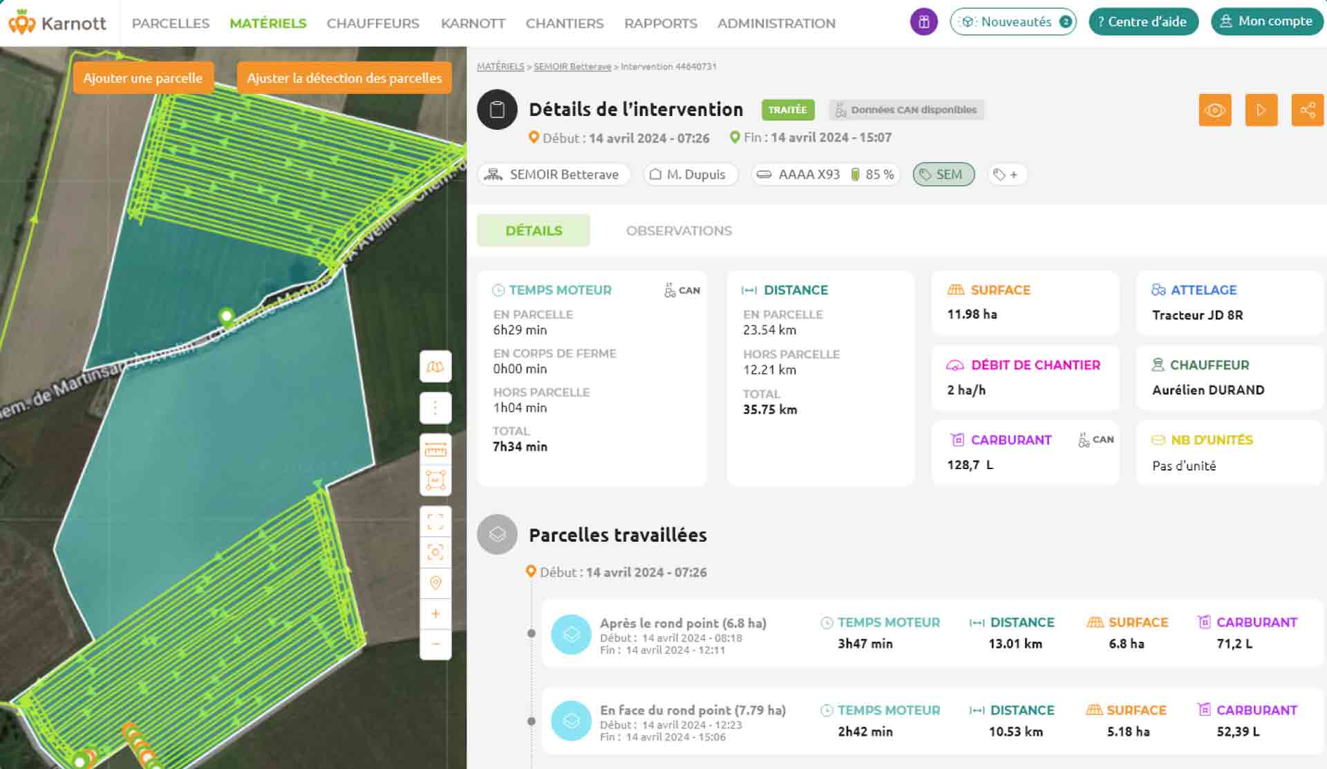Toggle fullscreen map view
This screenshot has height=769, width=1327.
pyautogui.click(x=435, y=522)
